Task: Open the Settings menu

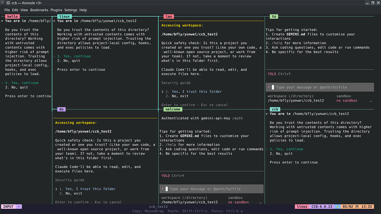Action: coord(71,10)
